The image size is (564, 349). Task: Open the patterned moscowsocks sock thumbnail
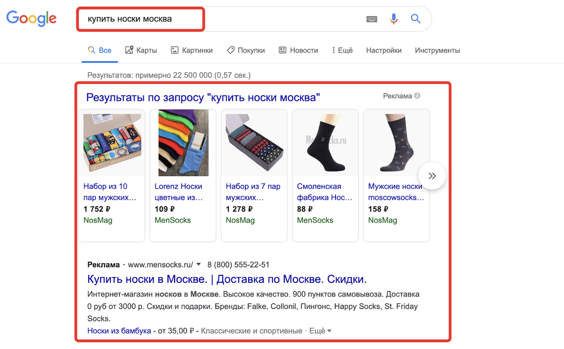397,143
